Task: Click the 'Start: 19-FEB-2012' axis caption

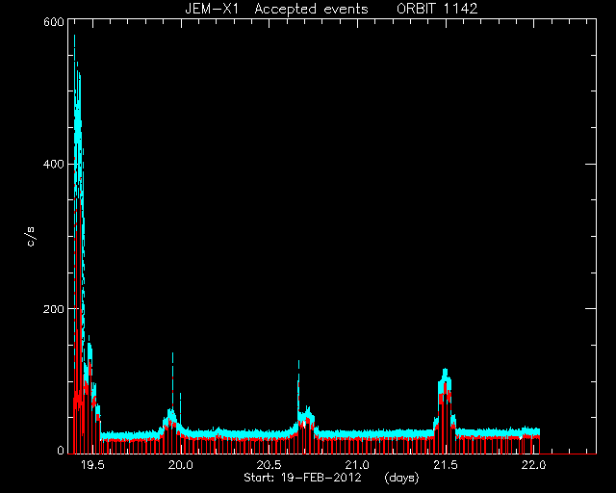Action: coord(302,478)
